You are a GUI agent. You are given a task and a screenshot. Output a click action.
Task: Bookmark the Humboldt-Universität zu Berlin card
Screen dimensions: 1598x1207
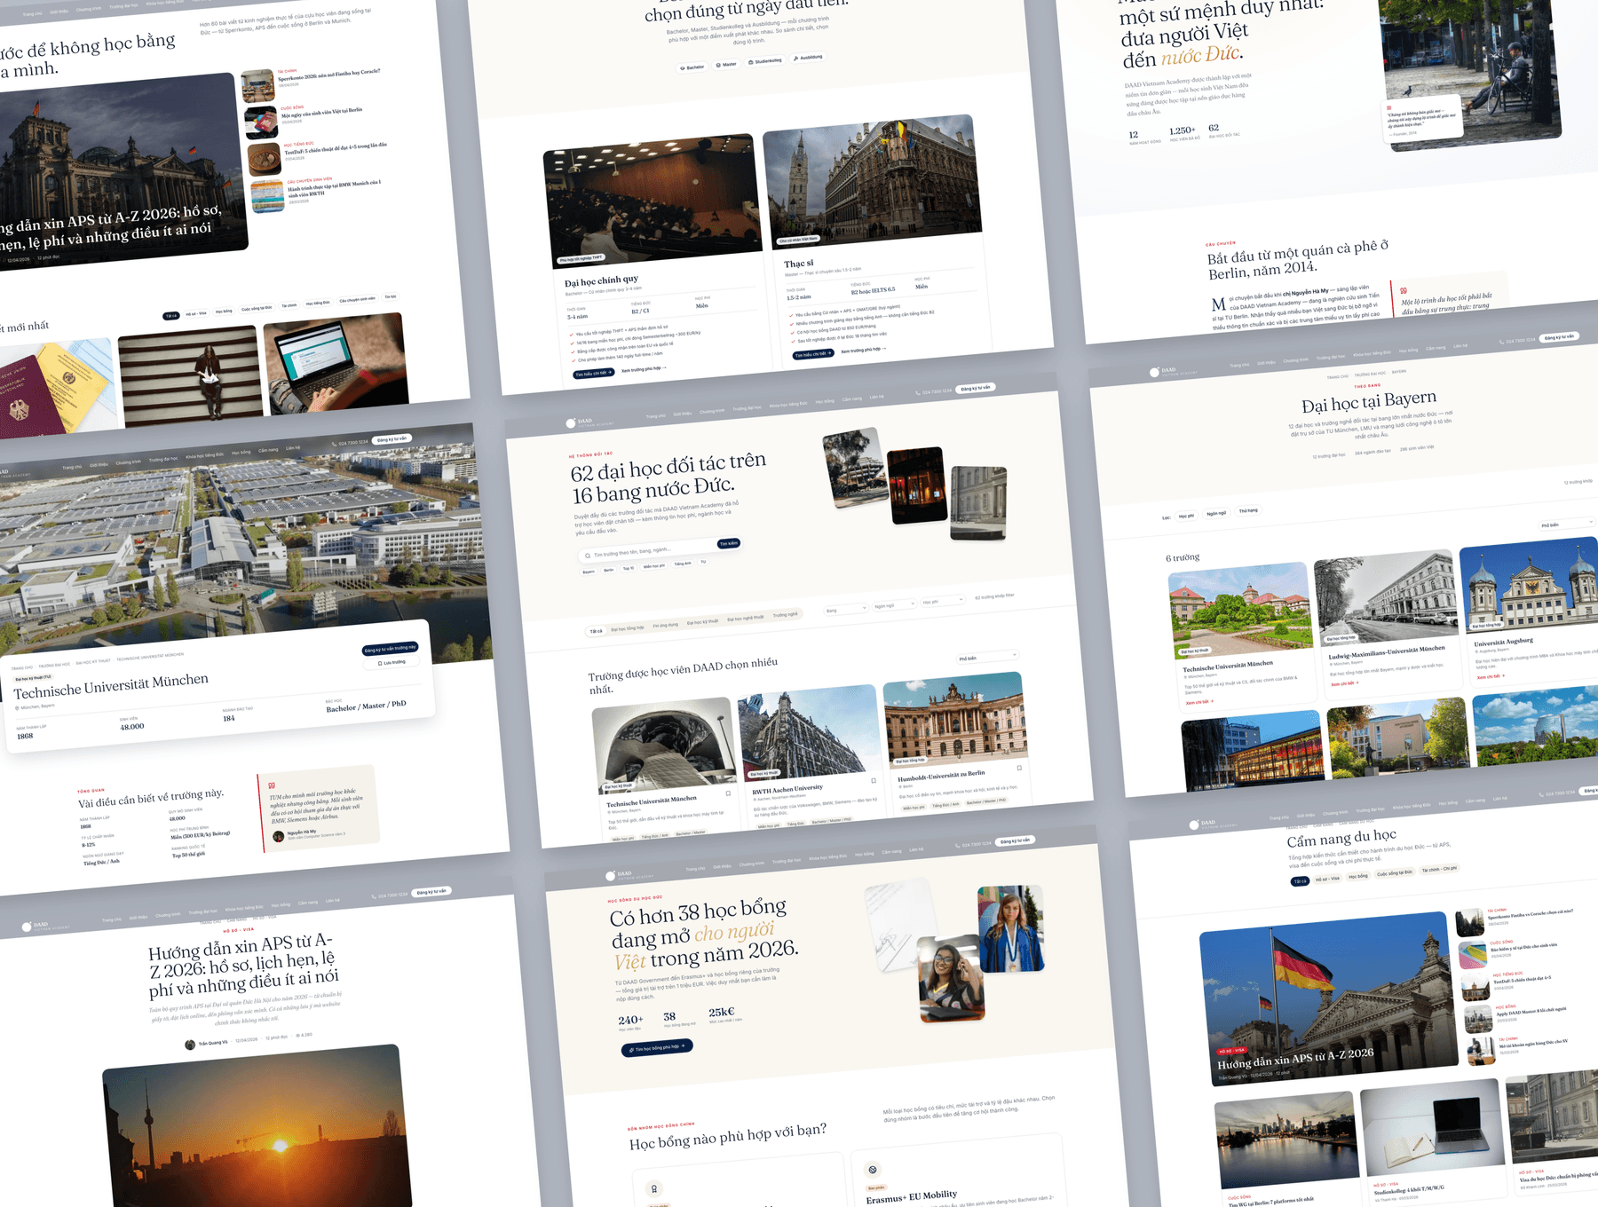tap(1019, 768)
